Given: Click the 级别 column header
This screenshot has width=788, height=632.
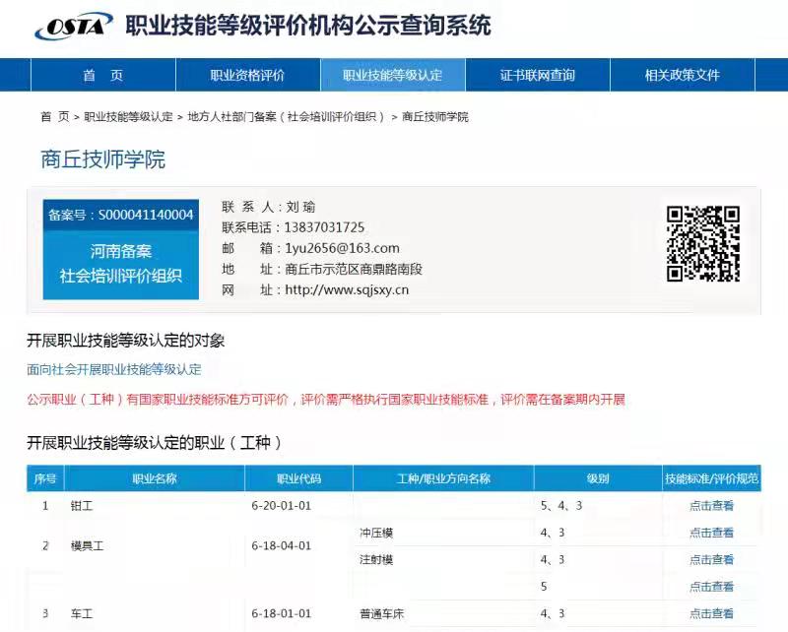Looking at the screenshot, I should (x=598, y=478).
